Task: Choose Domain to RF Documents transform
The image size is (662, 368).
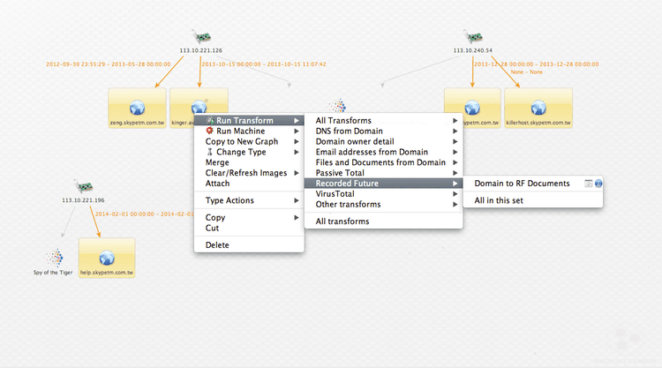Action: (522, 184)
